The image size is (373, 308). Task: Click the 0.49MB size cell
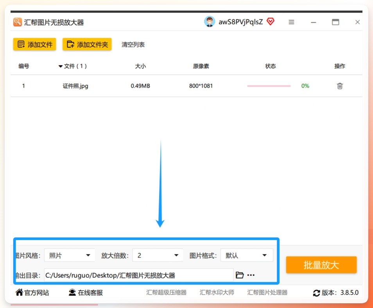(140, 86)
